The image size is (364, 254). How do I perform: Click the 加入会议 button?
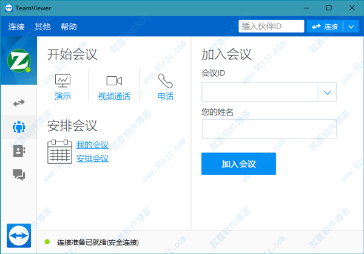(238, 164)
